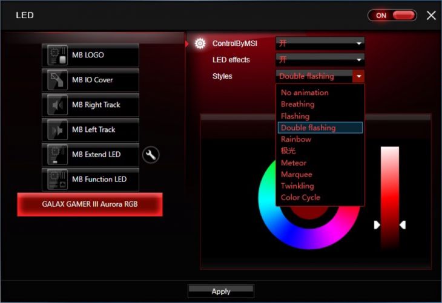Choose the Marquee style
The image size is (442, 303).
point(320,174)
